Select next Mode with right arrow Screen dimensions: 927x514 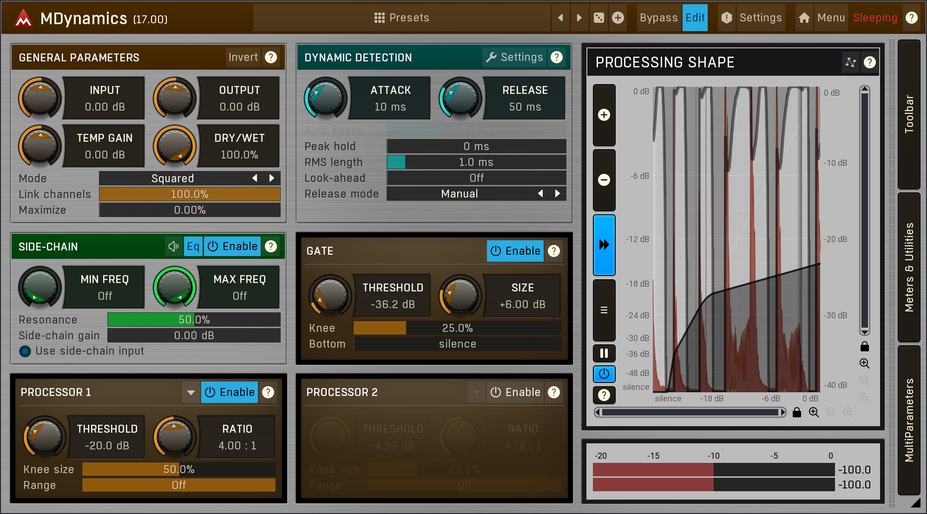(272, 178)
